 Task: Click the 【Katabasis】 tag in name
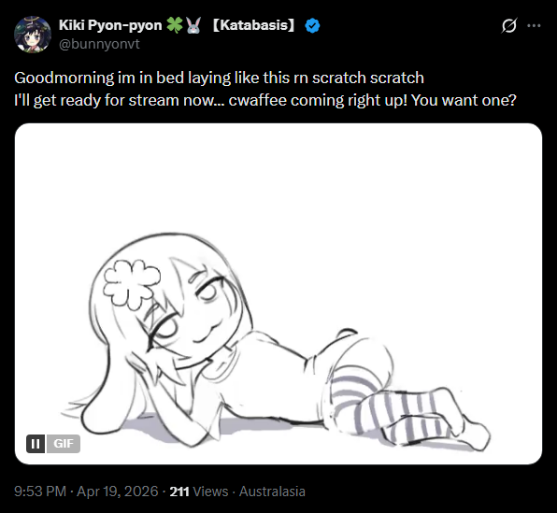coord(253,25)
